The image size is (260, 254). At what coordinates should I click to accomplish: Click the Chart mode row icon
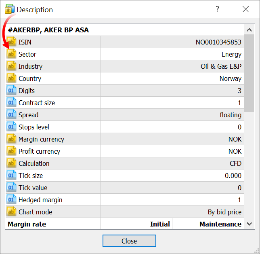11,212
